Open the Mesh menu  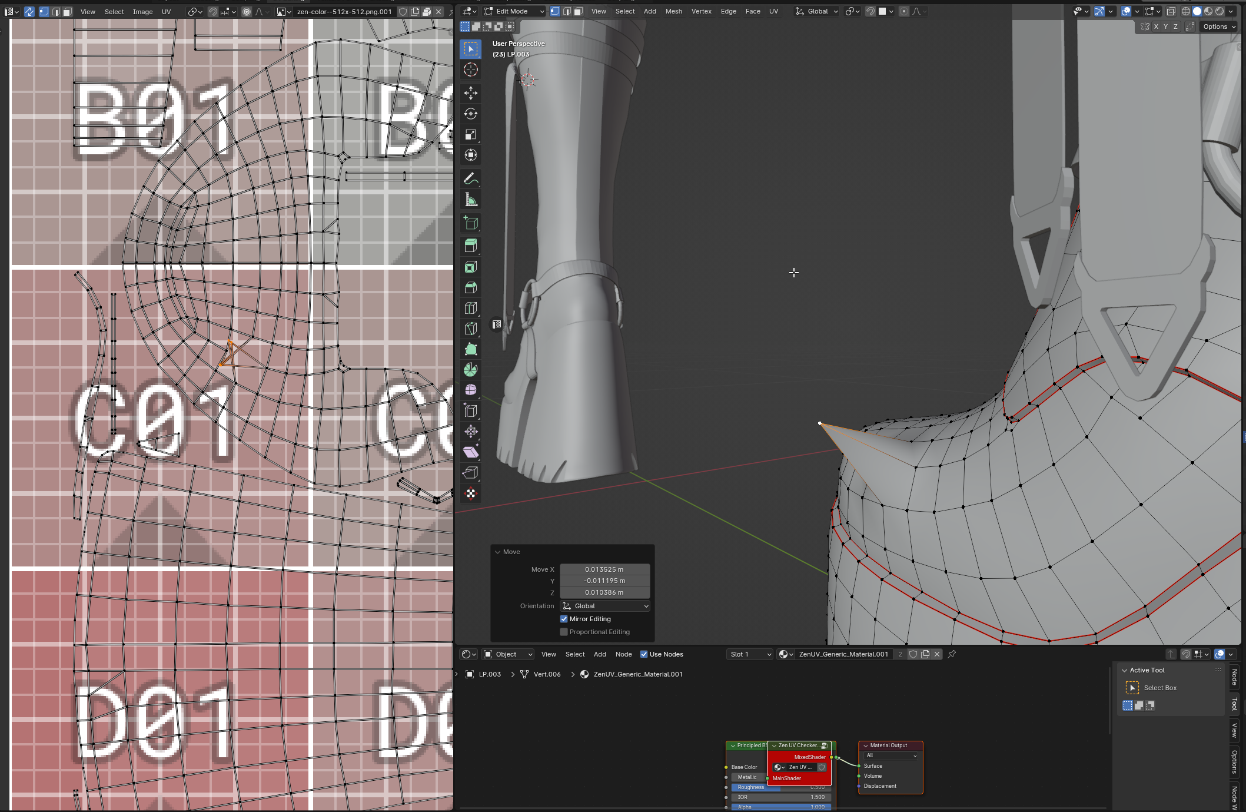673,11
